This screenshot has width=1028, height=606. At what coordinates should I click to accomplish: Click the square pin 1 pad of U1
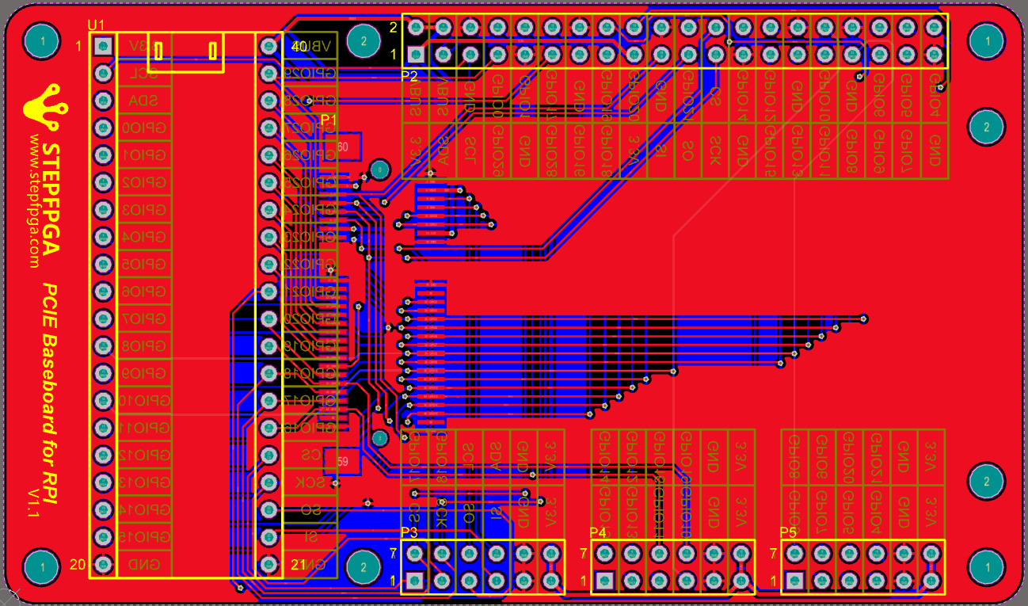[103, 47]
